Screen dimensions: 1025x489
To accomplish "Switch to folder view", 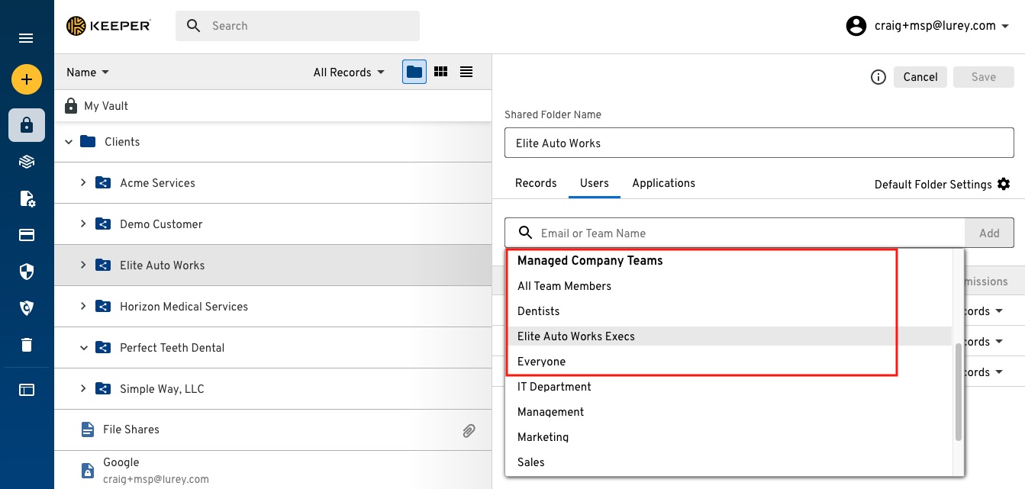I will click(x=414, y=72).
